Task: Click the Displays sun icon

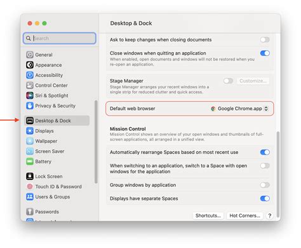Action: coord(30,131)
